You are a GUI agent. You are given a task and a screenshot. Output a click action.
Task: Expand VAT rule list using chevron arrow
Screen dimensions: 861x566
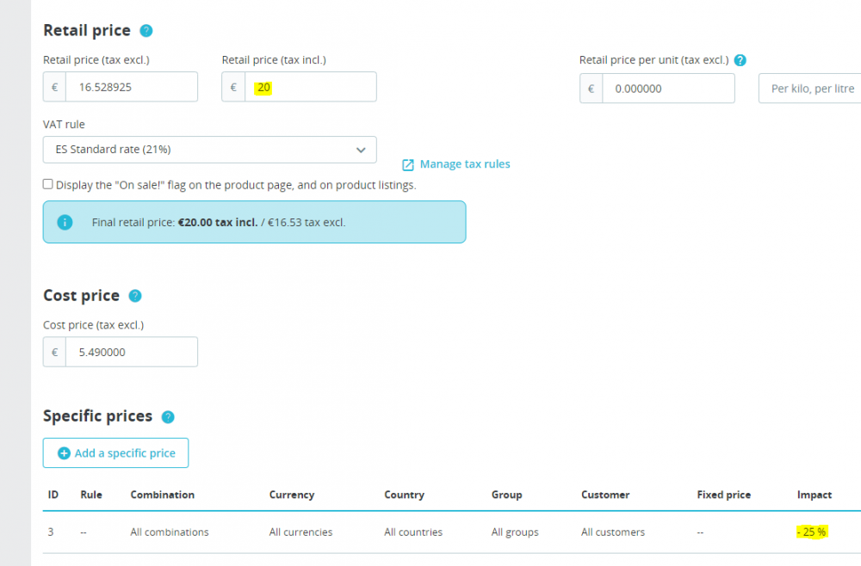(361, 150)
